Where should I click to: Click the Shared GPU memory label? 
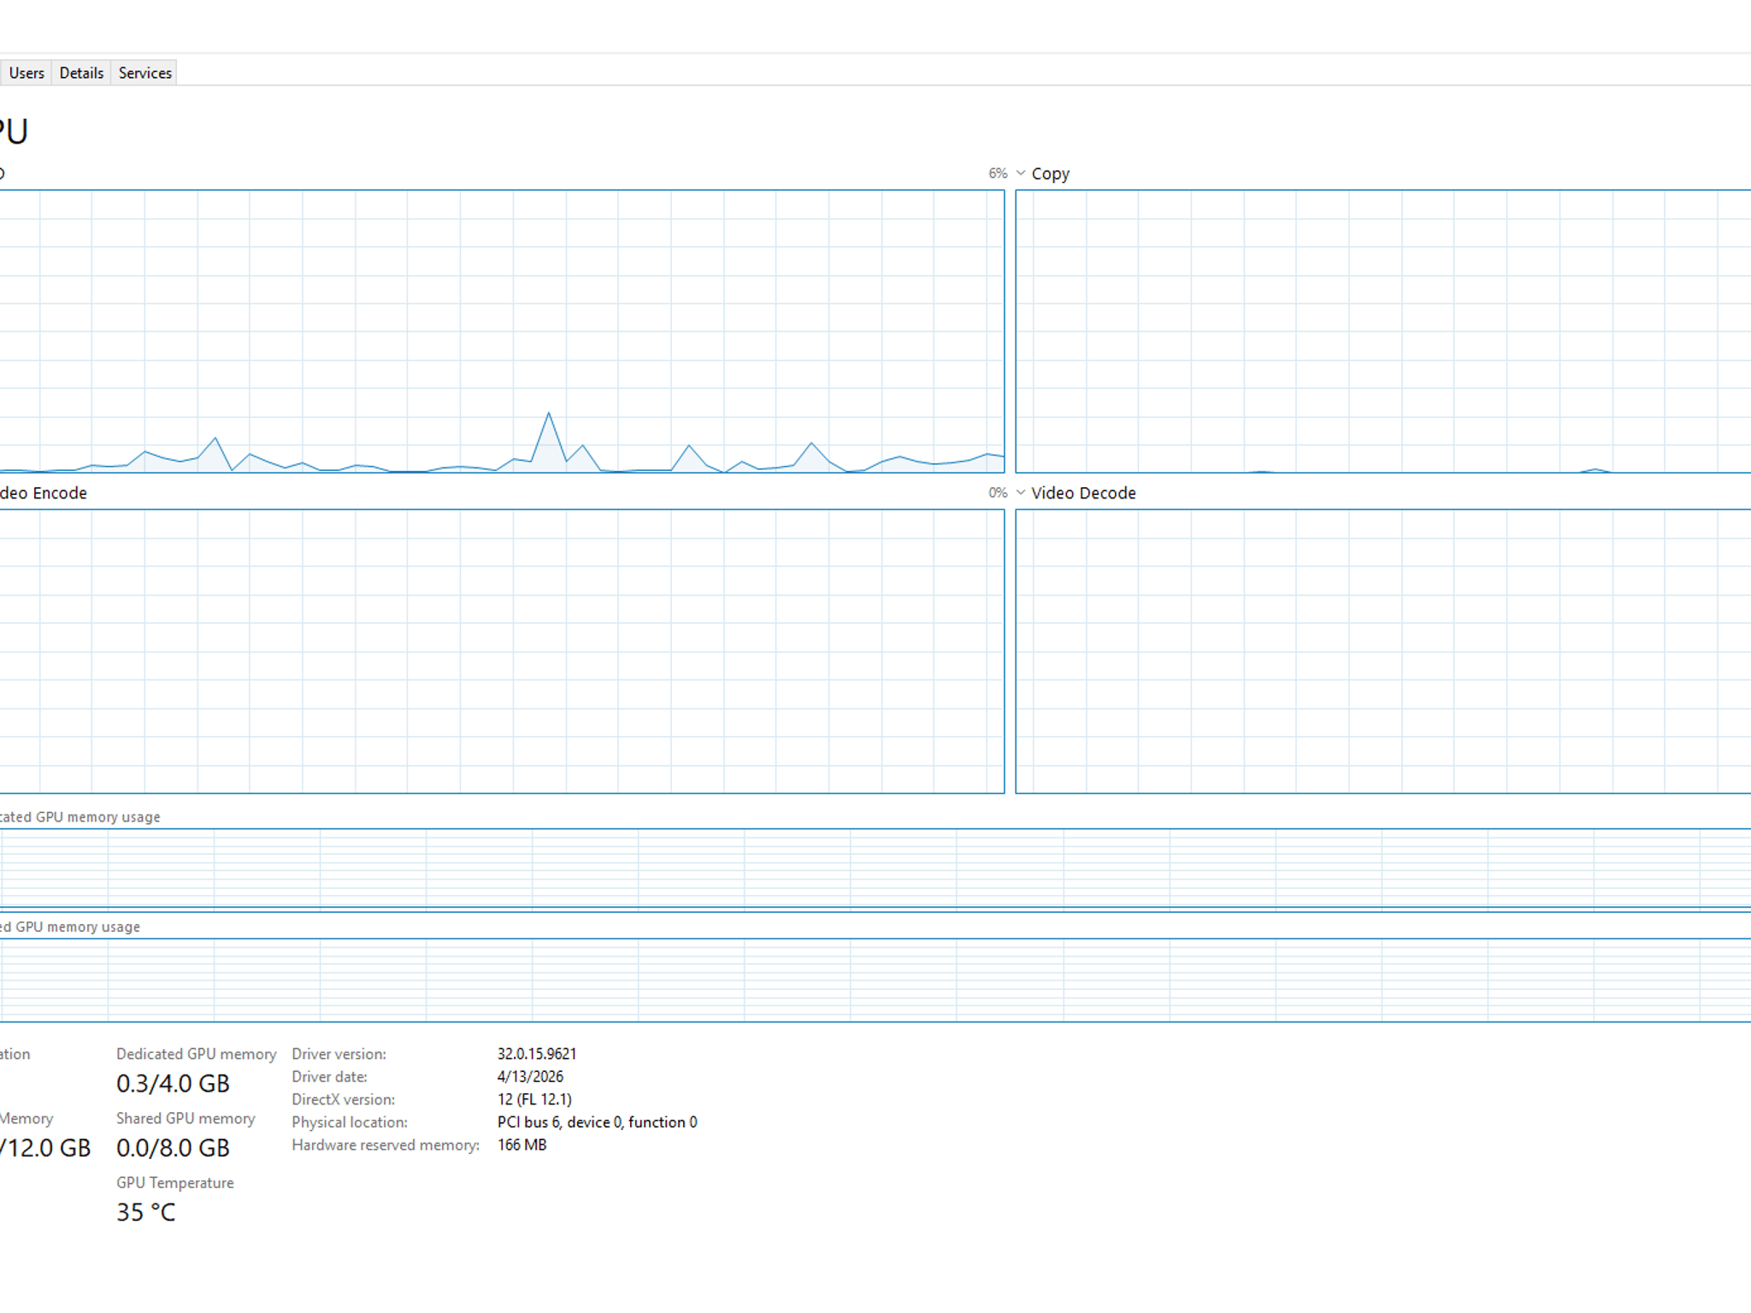pos(186,1118)
